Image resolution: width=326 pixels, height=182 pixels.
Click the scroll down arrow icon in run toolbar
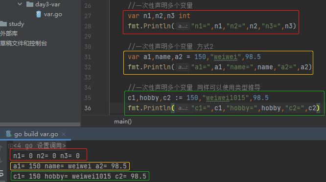pyautogui.click(x=1, y=160)
